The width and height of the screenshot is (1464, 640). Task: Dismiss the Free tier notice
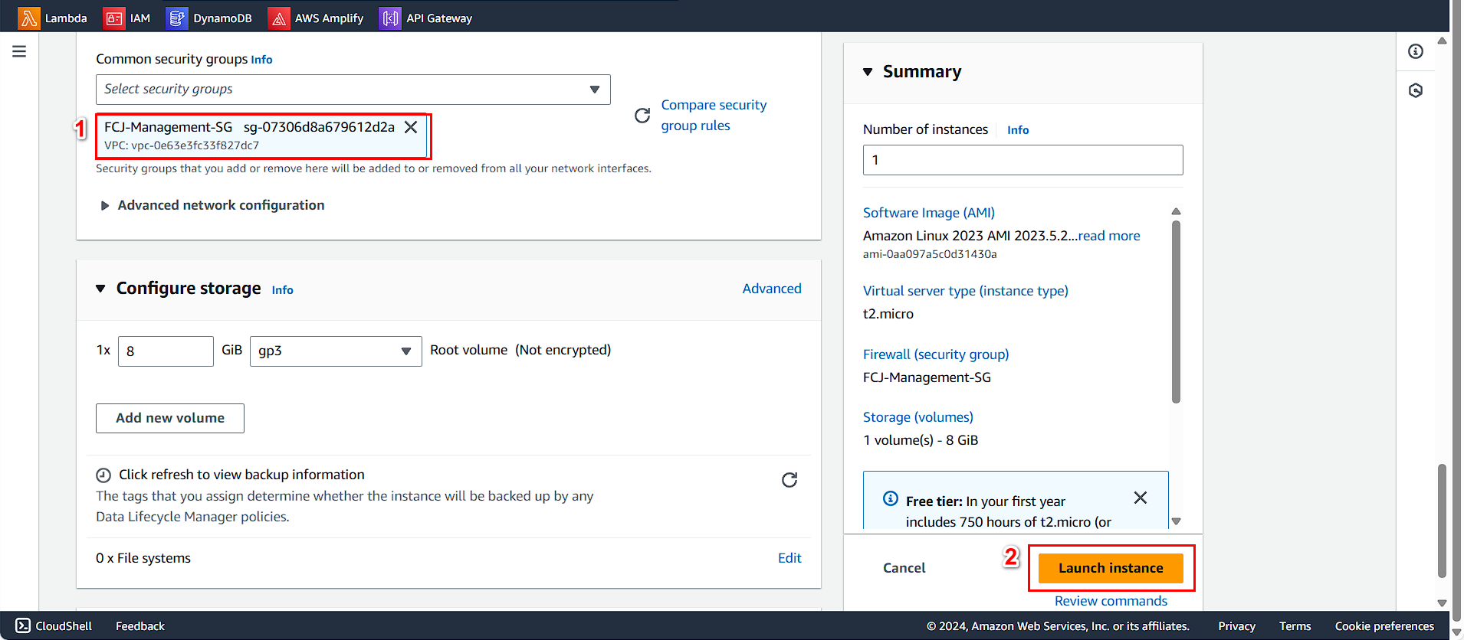coord(1141,498)
